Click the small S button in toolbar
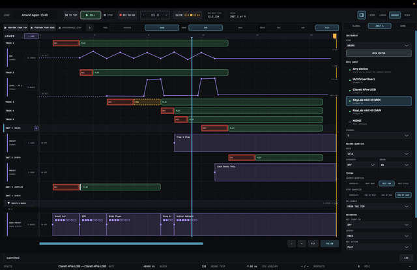 90,27
